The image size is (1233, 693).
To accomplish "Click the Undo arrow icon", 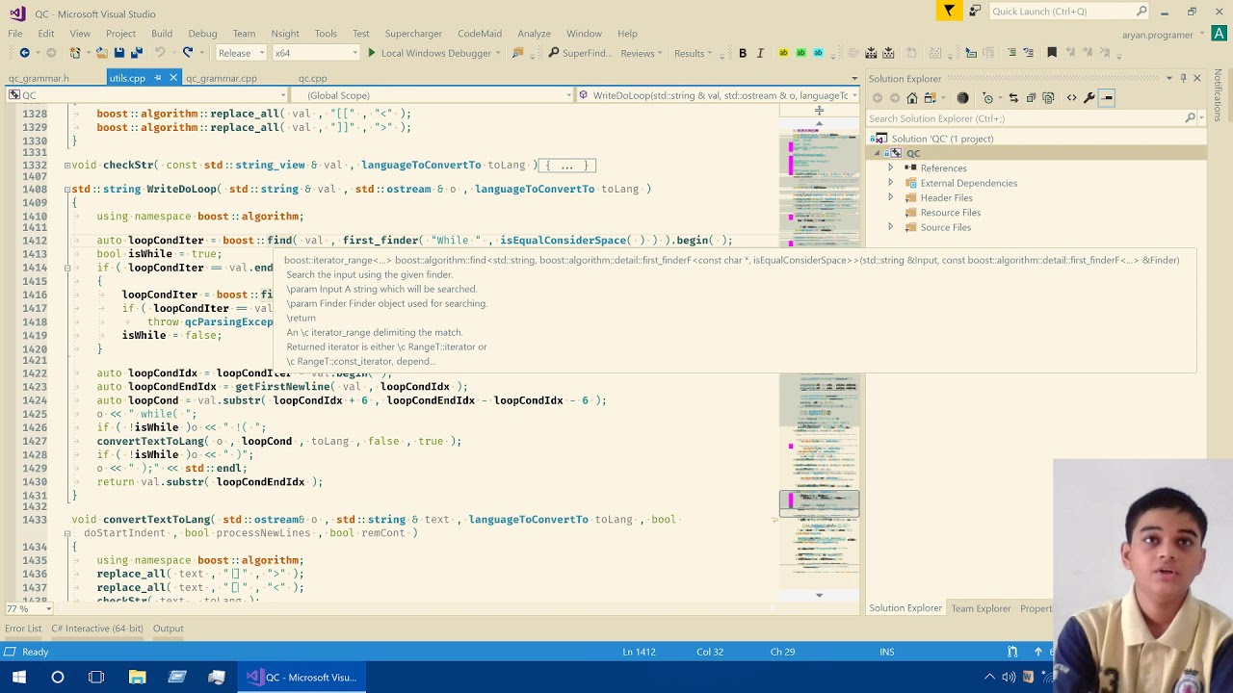I will 160,53.
